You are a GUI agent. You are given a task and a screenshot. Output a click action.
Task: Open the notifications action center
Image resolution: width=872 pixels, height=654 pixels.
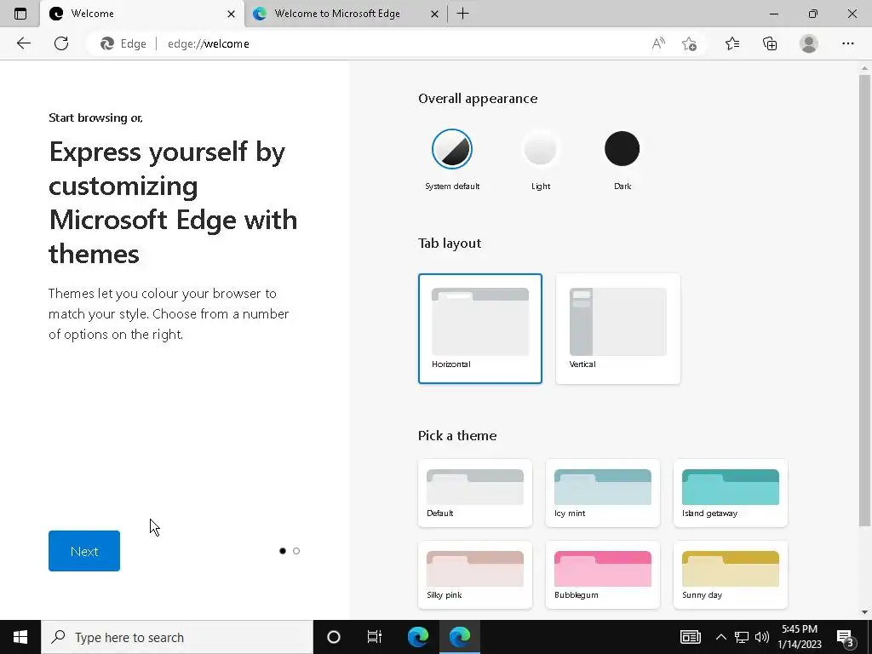(846, 637)
